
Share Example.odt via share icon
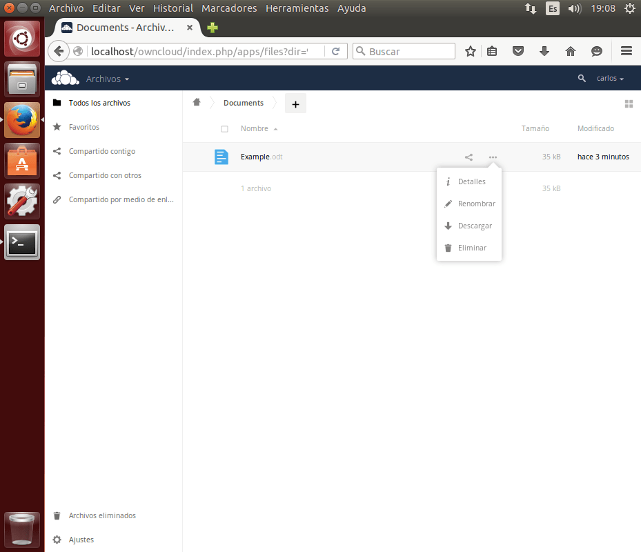pos(469,157)
